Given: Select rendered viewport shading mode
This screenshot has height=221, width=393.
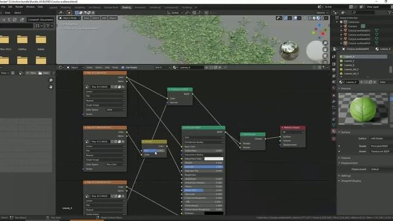Looking at the screenshot, I should click(x=322, y=18).
